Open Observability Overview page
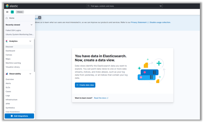The image size is (204, 123). click(x=10, y=79)
